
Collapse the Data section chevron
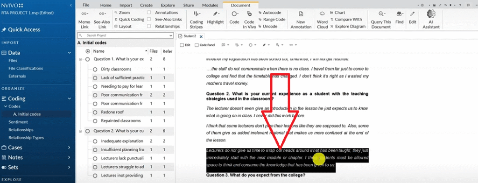pos(70,53)
